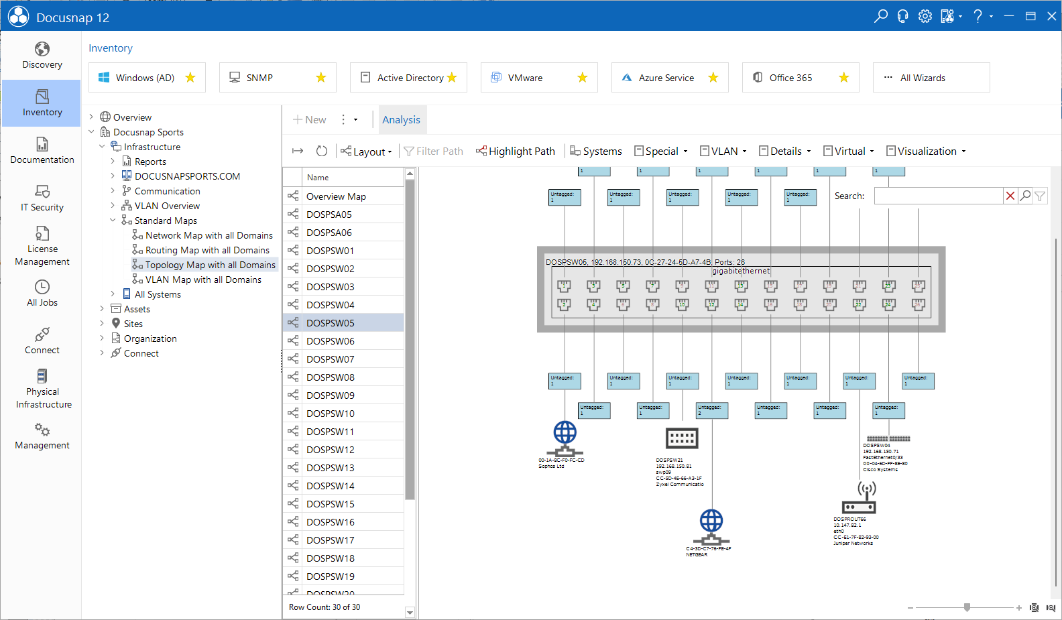1062x620 pixels.
Task: Switch to the Analysis tab
Action: tap(401, 120)
